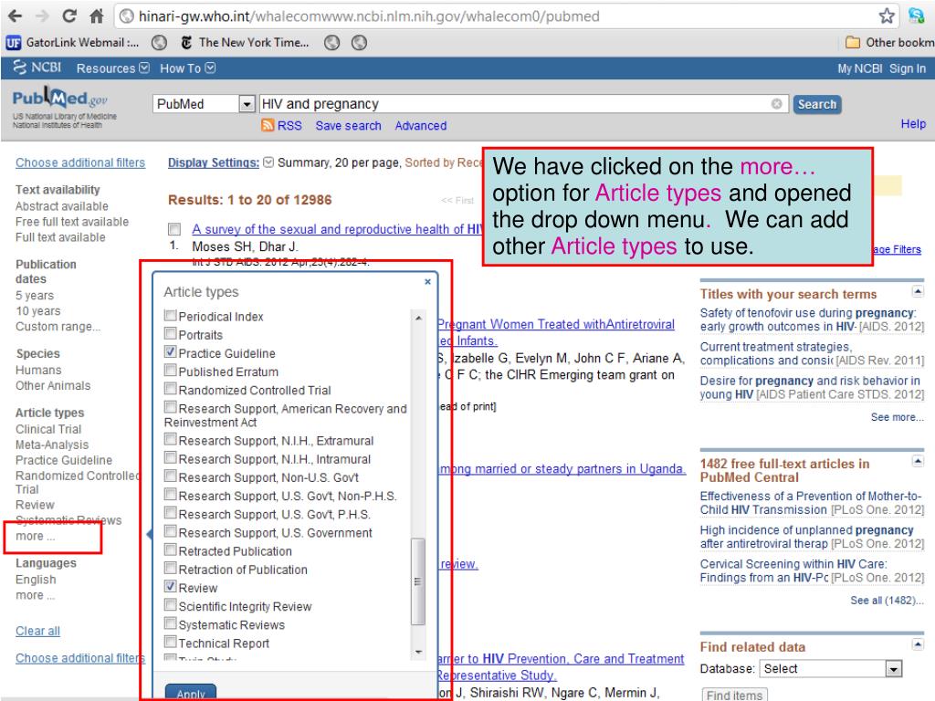Select first search result checkbox

pos(174,229)
